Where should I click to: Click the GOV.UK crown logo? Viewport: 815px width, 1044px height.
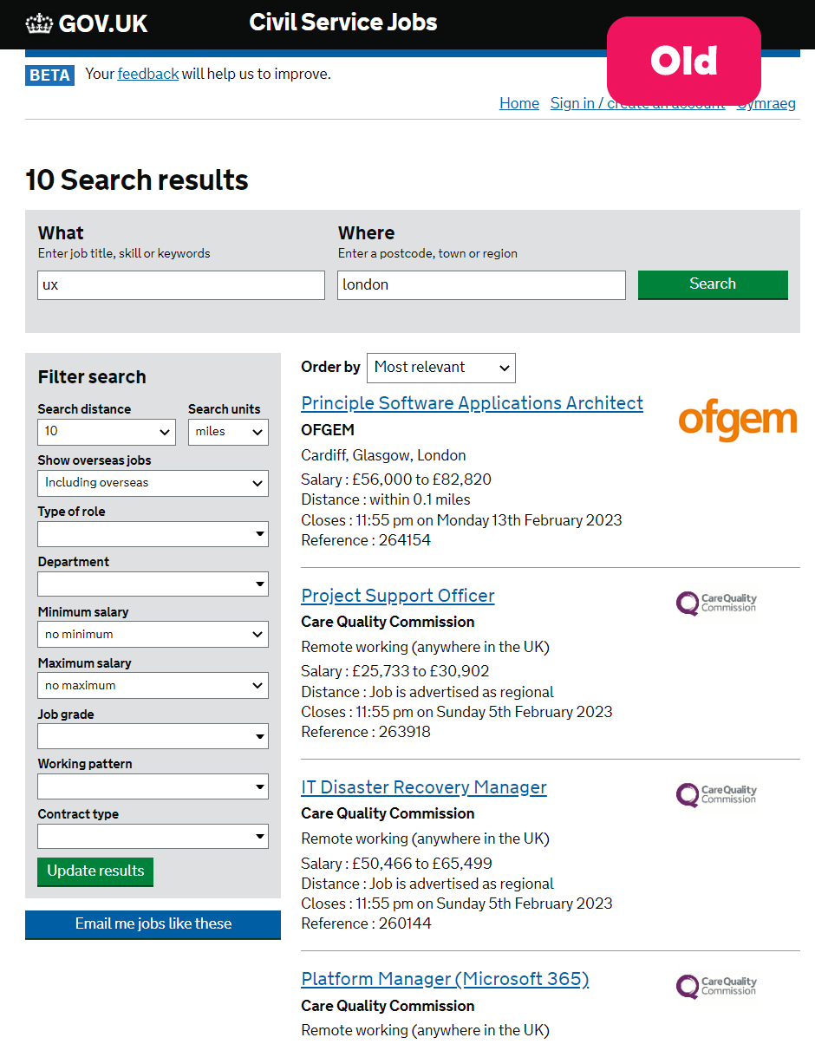click(x=39, y=23)
